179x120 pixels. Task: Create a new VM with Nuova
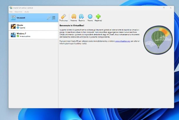(x=90, y=18)
